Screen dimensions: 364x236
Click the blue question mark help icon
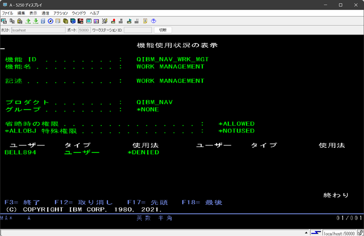[x=153, y=21]
